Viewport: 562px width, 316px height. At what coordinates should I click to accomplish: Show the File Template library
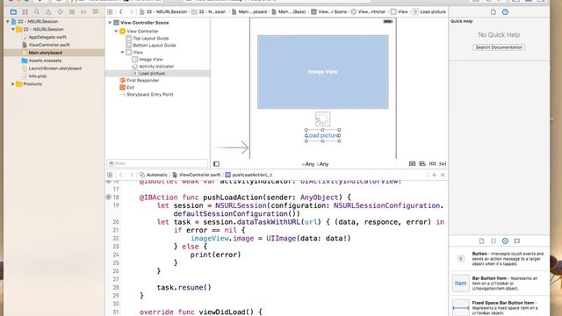click(481, 241)
